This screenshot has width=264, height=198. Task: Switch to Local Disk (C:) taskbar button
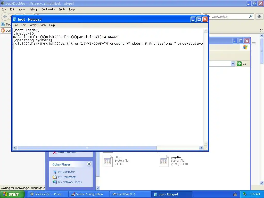pos(130,194)
